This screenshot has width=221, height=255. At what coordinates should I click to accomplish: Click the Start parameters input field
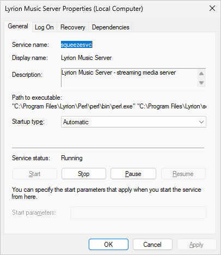click(x=138, y=212)
